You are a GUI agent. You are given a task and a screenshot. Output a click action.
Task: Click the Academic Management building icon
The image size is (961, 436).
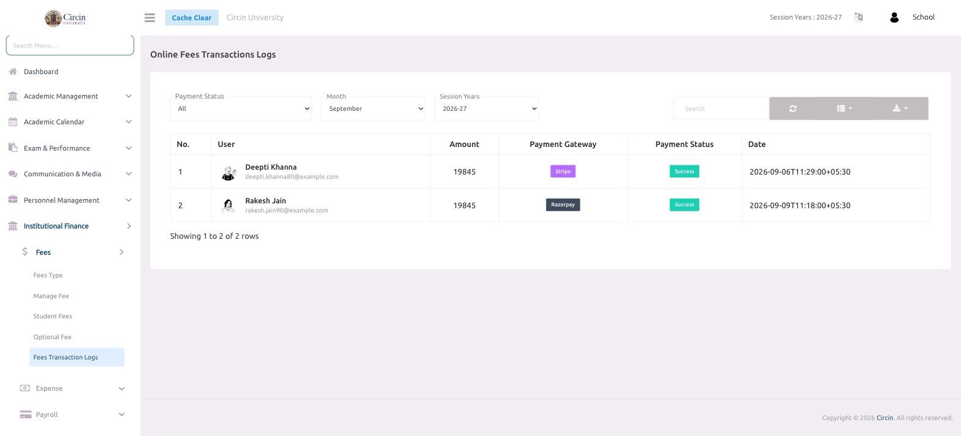coord(13,96)
